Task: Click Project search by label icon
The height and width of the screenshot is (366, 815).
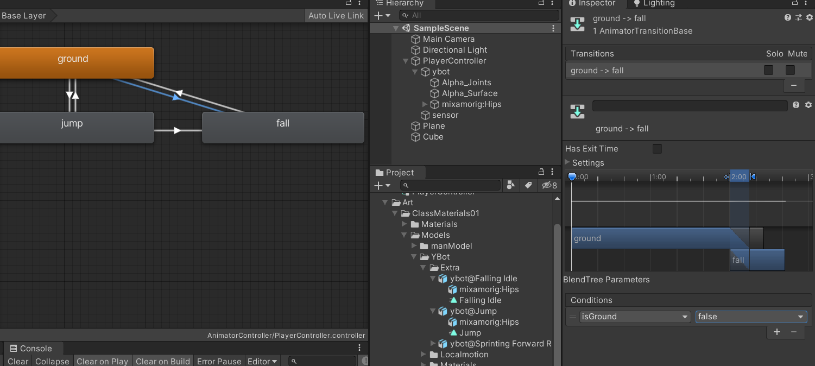Action: (x=528, y=186)
